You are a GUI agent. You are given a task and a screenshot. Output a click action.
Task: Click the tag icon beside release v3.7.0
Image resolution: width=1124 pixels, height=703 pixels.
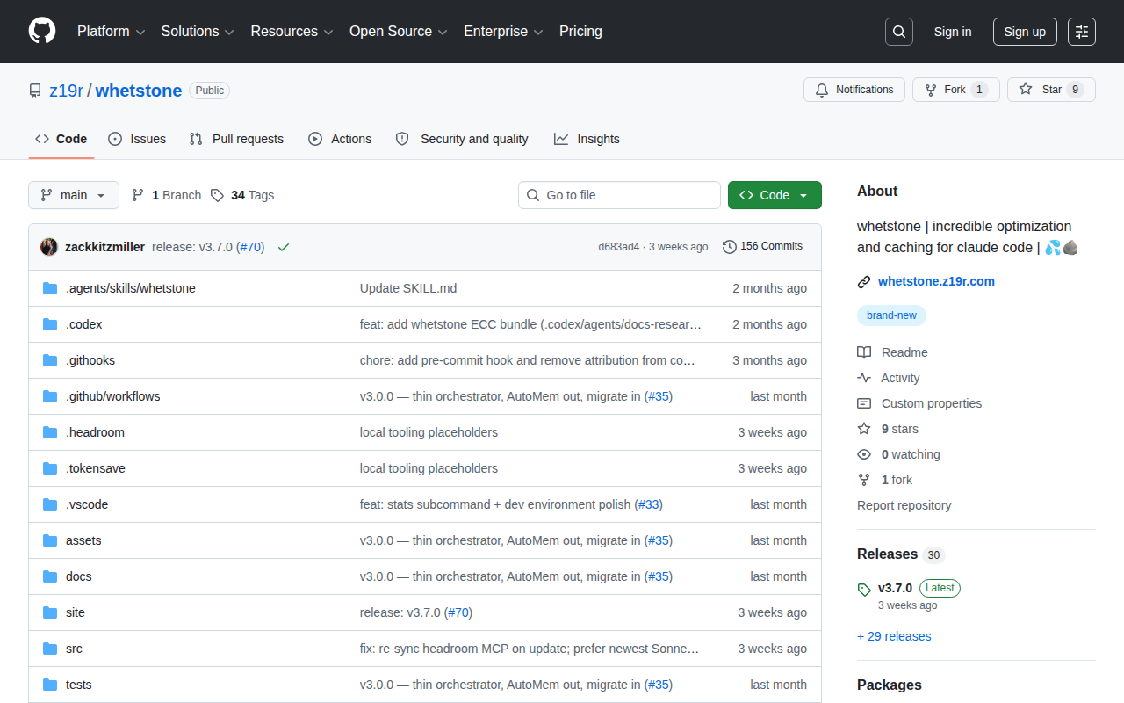[864, 590]
